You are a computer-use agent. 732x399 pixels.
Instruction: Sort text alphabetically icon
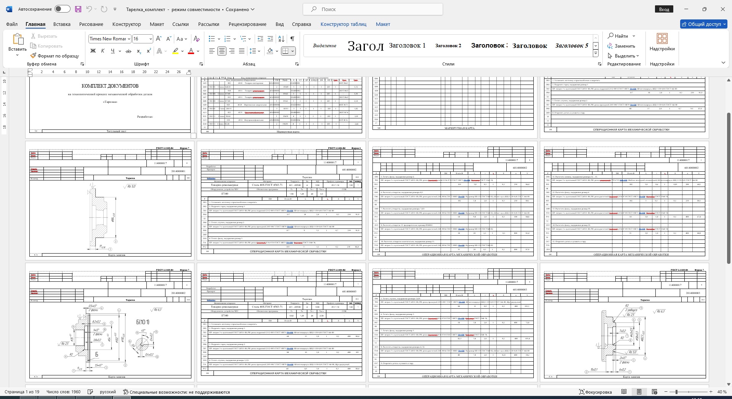tap(281, 38)
